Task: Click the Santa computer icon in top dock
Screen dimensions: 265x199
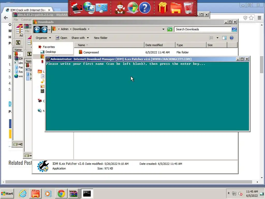Action: (x=77, y=8)
